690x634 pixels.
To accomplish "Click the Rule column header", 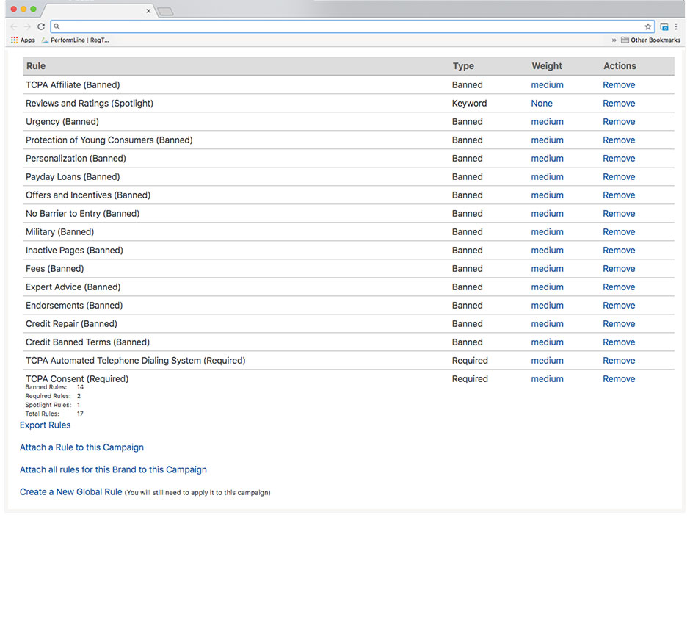I will pos(36,66).
